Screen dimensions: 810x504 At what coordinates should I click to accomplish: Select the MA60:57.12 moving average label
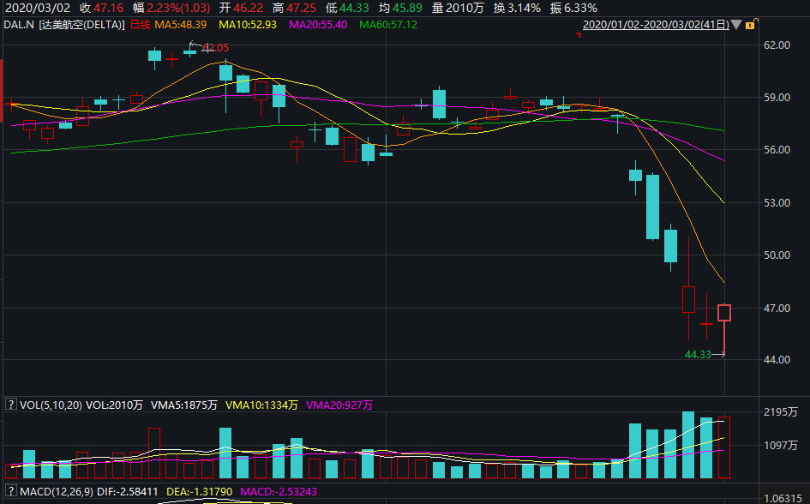pyautogui.click(x=388, y=24)
